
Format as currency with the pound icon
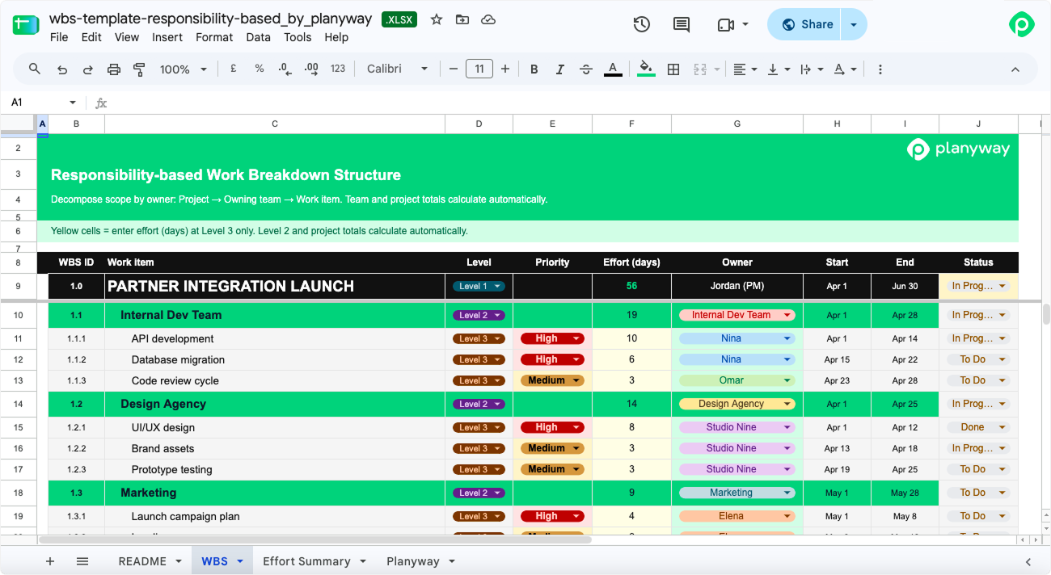click(x=234, y=69)
